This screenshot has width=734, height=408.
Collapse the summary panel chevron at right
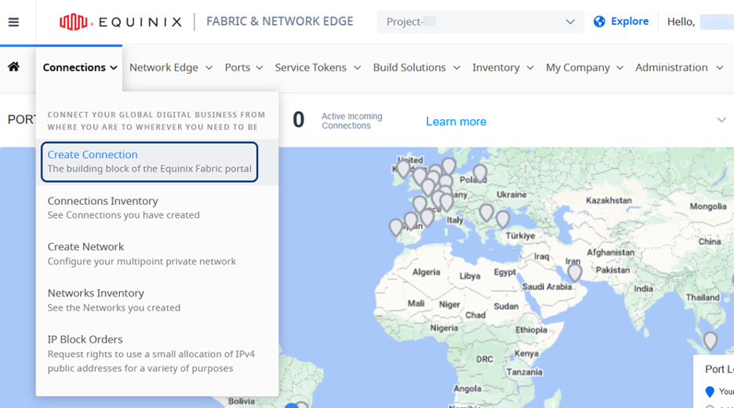click(721, 120)
